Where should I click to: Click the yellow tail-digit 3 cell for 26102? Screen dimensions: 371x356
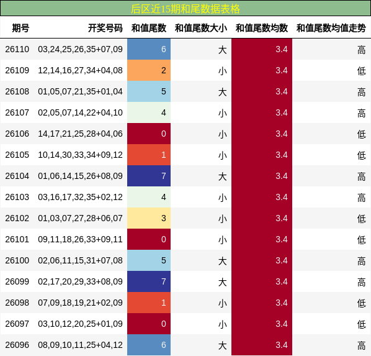pos(149,218)
